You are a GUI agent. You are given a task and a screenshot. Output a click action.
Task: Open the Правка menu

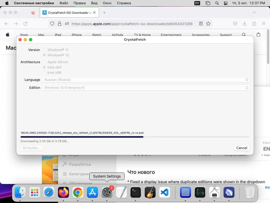pyautogui.click(x=80, y=3)
